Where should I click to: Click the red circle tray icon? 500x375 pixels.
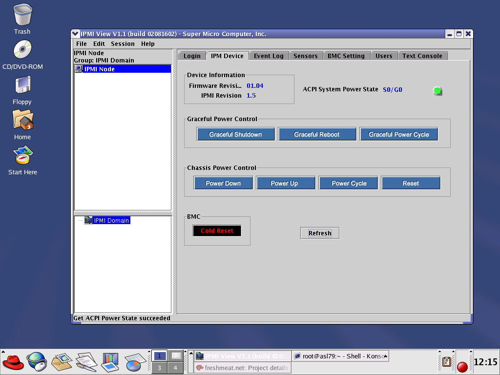tap(462, 367)
